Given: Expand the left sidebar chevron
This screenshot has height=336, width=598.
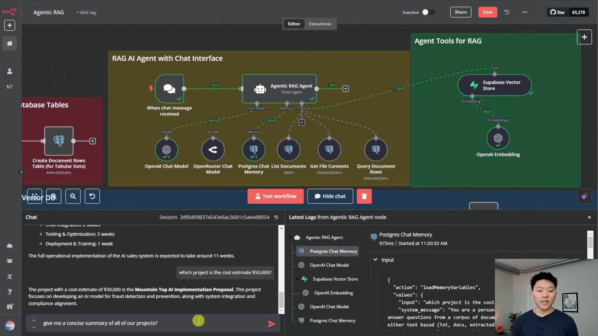Looking at the screenshot, I should pyautogui.click(x=21, y=172).
